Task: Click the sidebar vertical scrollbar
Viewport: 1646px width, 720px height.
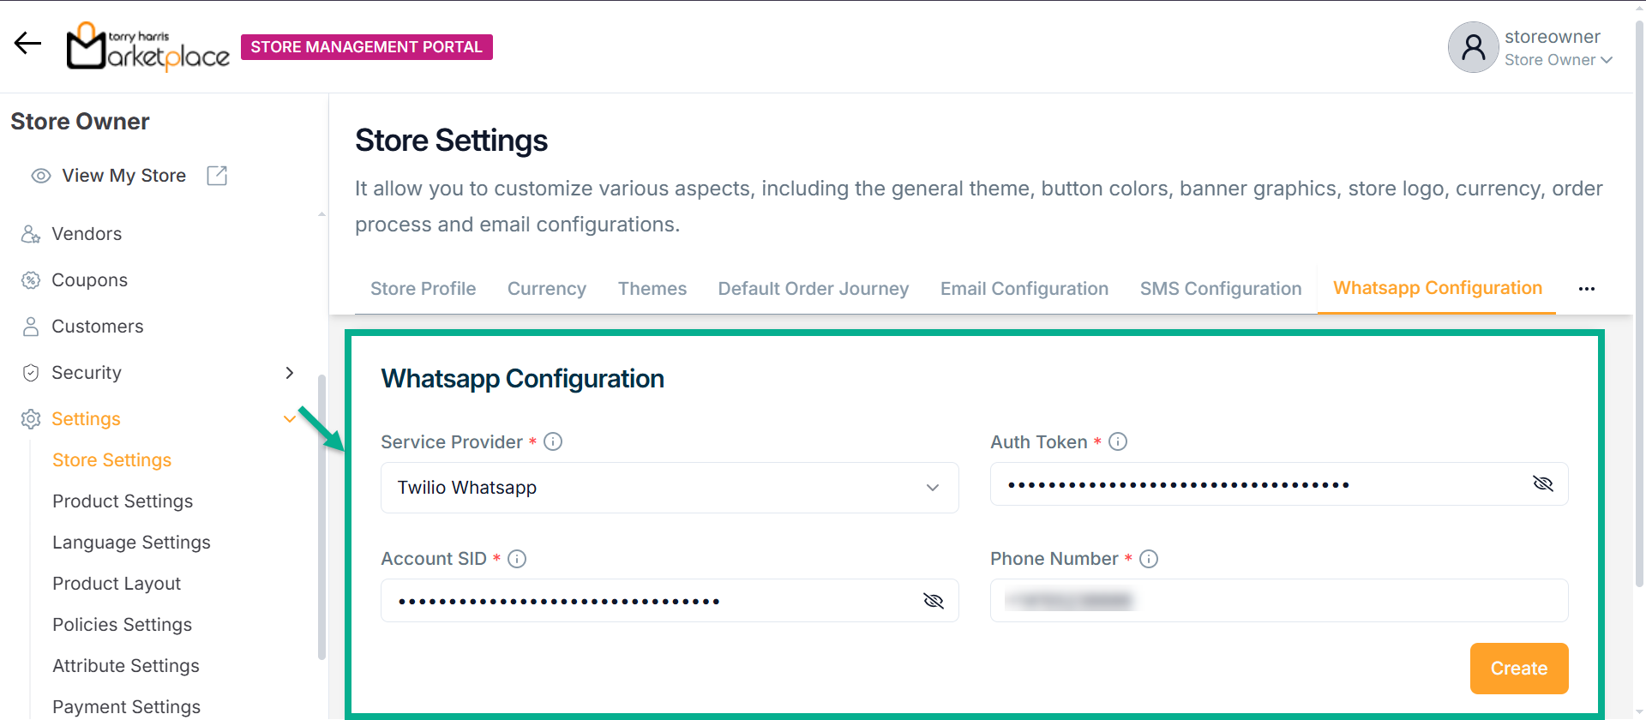Action: tap(321, 514)
